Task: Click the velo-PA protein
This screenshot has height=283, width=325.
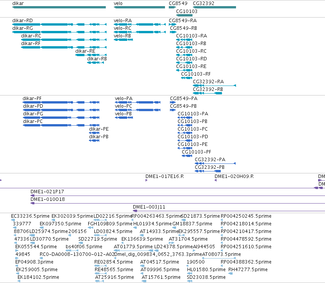Action: tap(137, 102)
